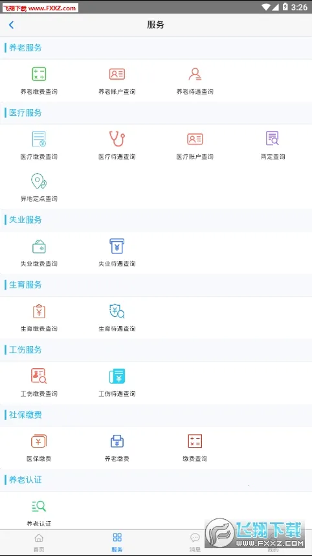Tap the 医保缴费 label

(x=39, y=459)
